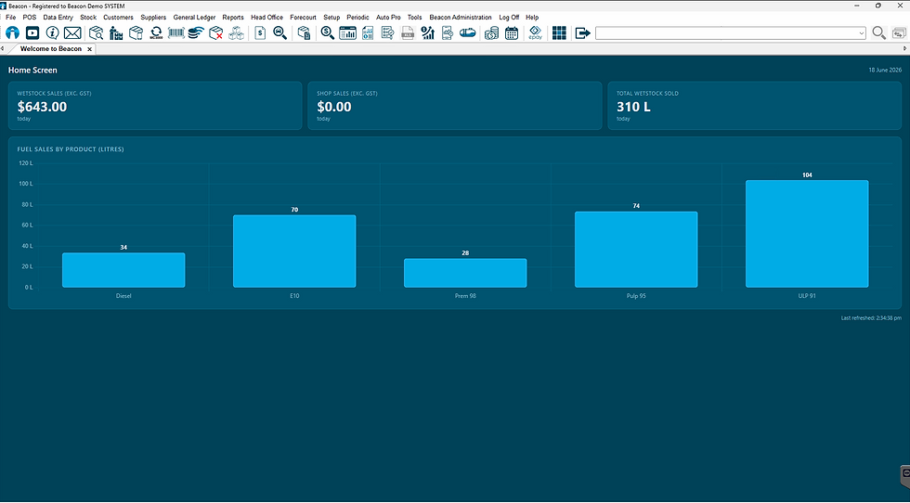
Task: Click the chart report document icon
Action: [x=368, y=33]
